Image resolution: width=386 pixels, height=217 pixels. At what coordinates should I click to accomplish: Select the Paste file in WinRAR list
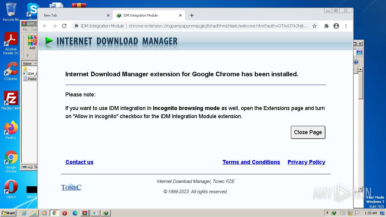30,79
